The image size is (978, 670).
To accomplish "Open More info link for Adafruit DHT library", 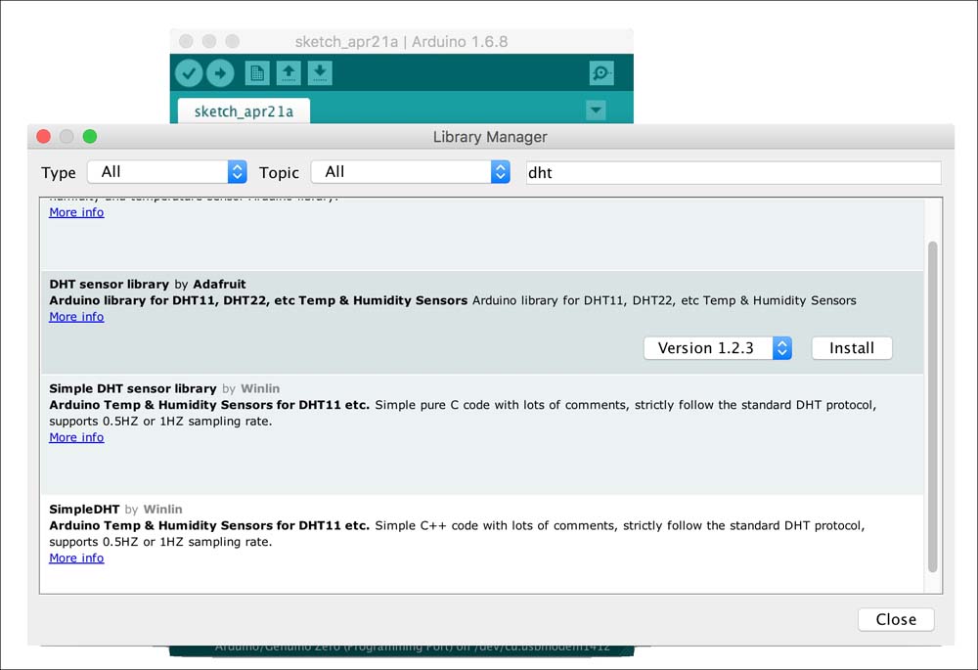I will tap(76, 317).
